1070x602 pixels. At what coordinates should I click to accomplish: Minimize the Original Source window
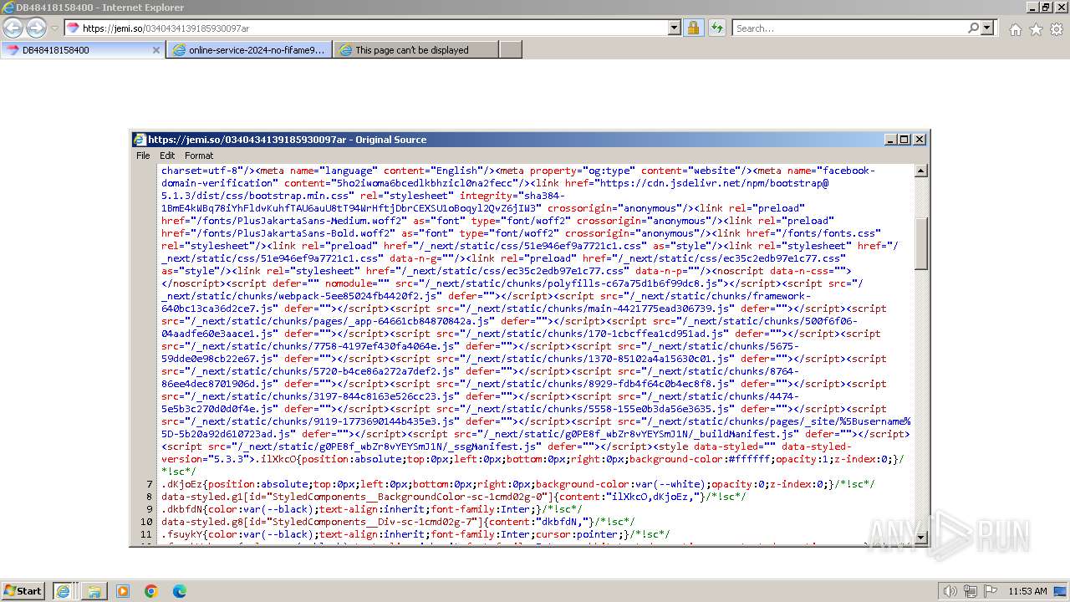(x=890, y=140)
